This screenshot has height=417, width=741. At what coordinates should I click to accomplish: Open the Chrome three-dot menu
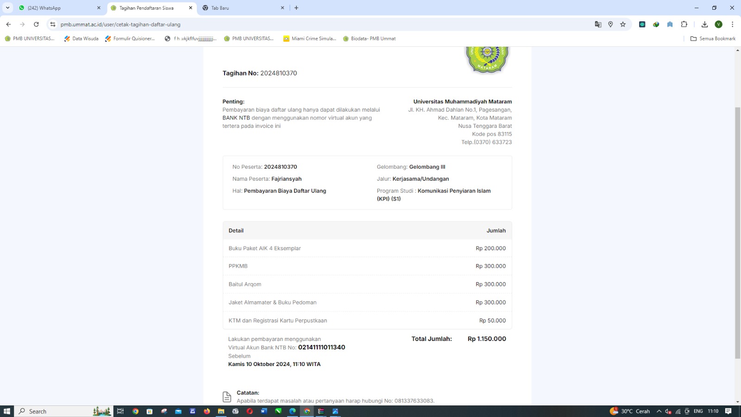click(732, 25)
